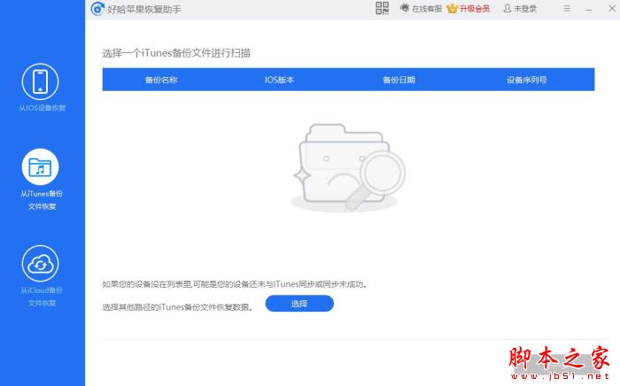Click the blue 选择 button

tap(299, 304)
